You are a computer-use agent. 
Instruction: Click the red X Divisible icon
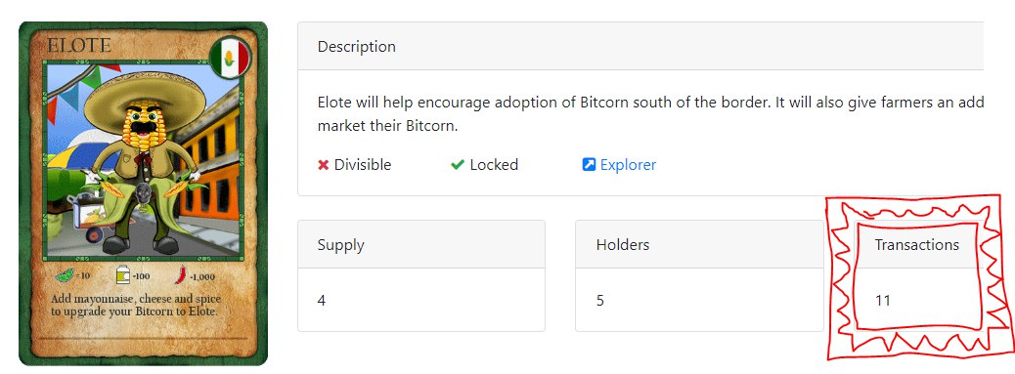point(323,165)
